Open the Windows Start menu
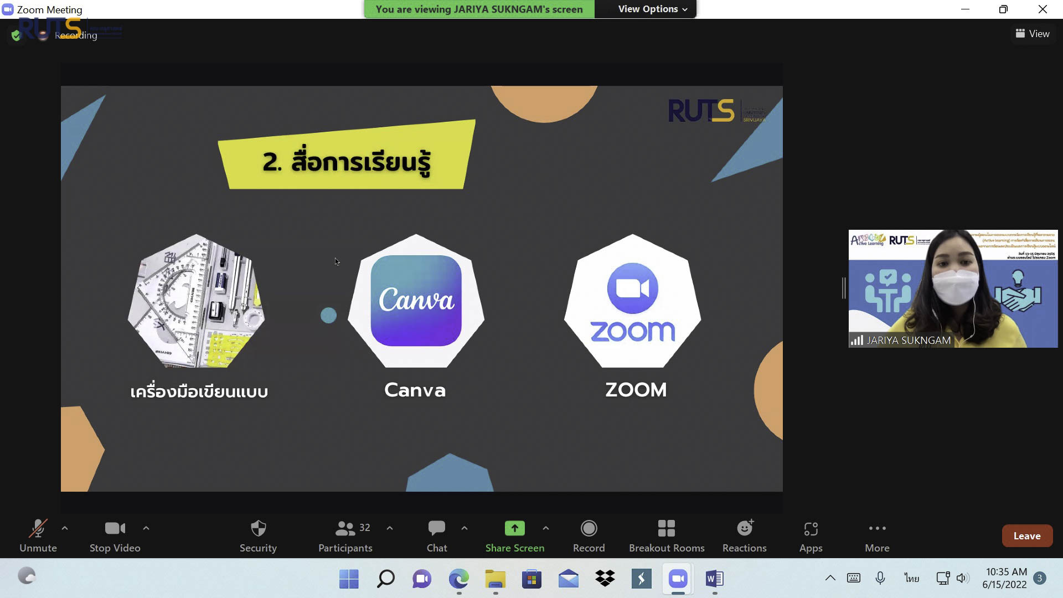Screen dimensions: 1063x598 pyautogui.click(x=349, y=579)
